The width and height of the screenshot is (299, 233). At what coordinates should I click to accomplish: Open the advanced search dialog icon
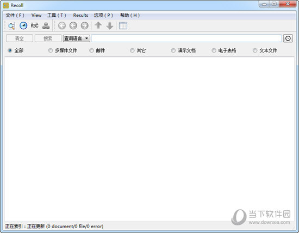(x=11, y=25)
